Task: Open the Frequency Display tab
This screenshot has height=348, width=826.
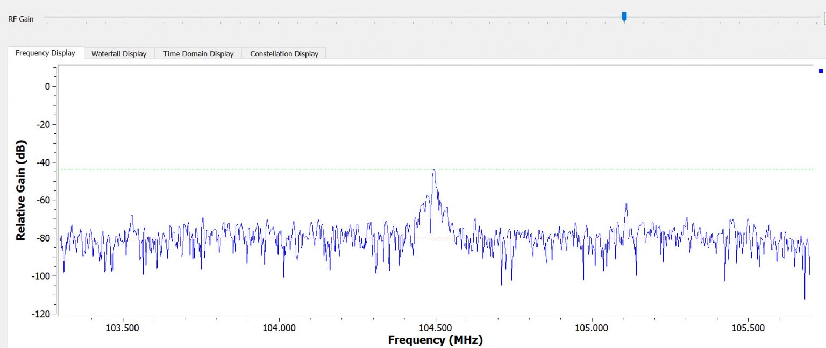Action: pos(45,53)
